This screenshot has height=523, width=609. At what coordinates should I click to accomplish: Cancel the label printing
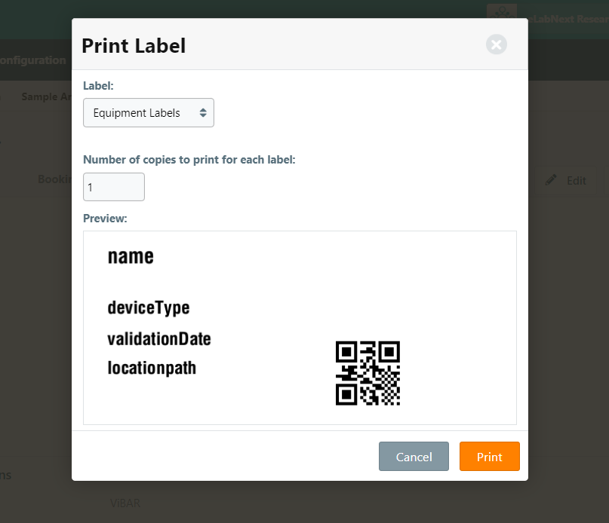[414, 456]
